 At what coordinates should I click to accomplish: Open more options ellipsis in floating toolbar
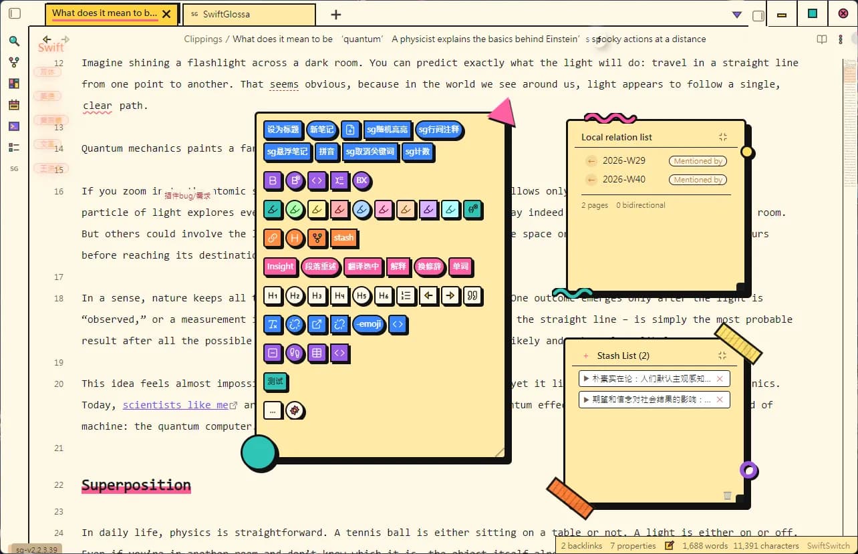click(x=272, y=410)
